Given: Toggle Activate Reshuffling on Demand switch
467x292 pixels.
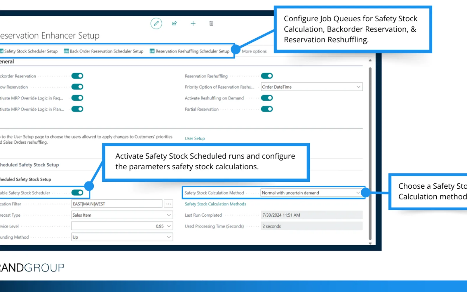Looking at the screenshot, I should 267,98.
